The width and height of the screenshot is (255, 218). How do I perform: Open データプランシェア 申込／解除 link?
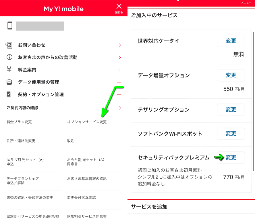click(x=23, y=181)
